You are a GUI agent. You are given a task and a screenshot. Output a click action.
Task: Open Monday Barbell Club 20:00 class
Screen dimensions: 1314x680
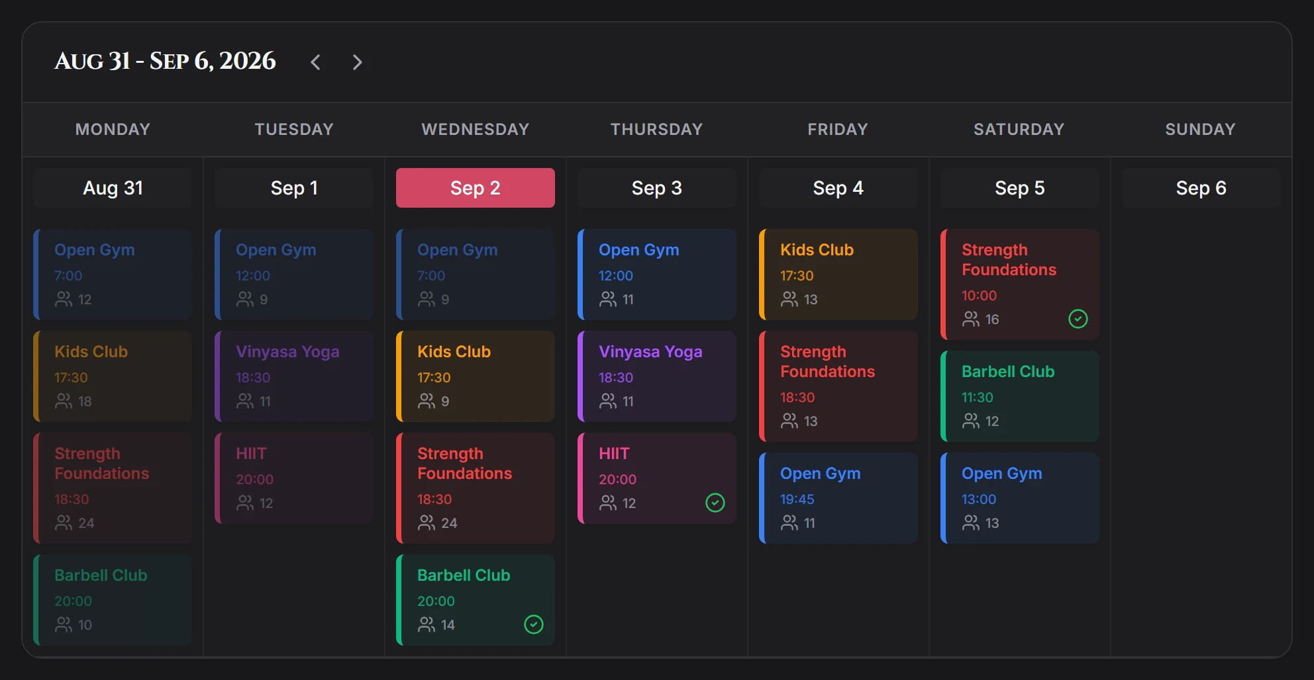113,600
